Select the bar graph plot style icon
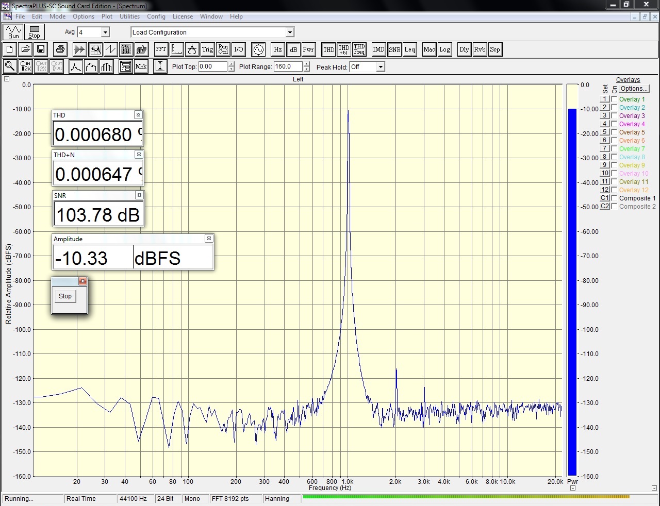Viewport: 660px width, 506px height. pos(107,66)
